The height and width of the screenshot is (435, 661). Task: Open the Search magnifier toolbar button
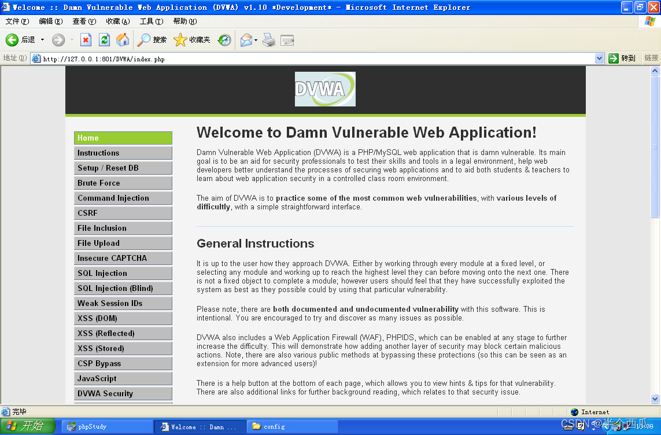[152, 40]
